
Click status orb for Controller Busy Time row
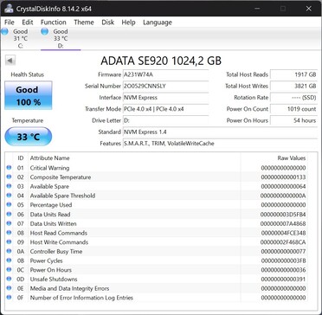[9, 251]
